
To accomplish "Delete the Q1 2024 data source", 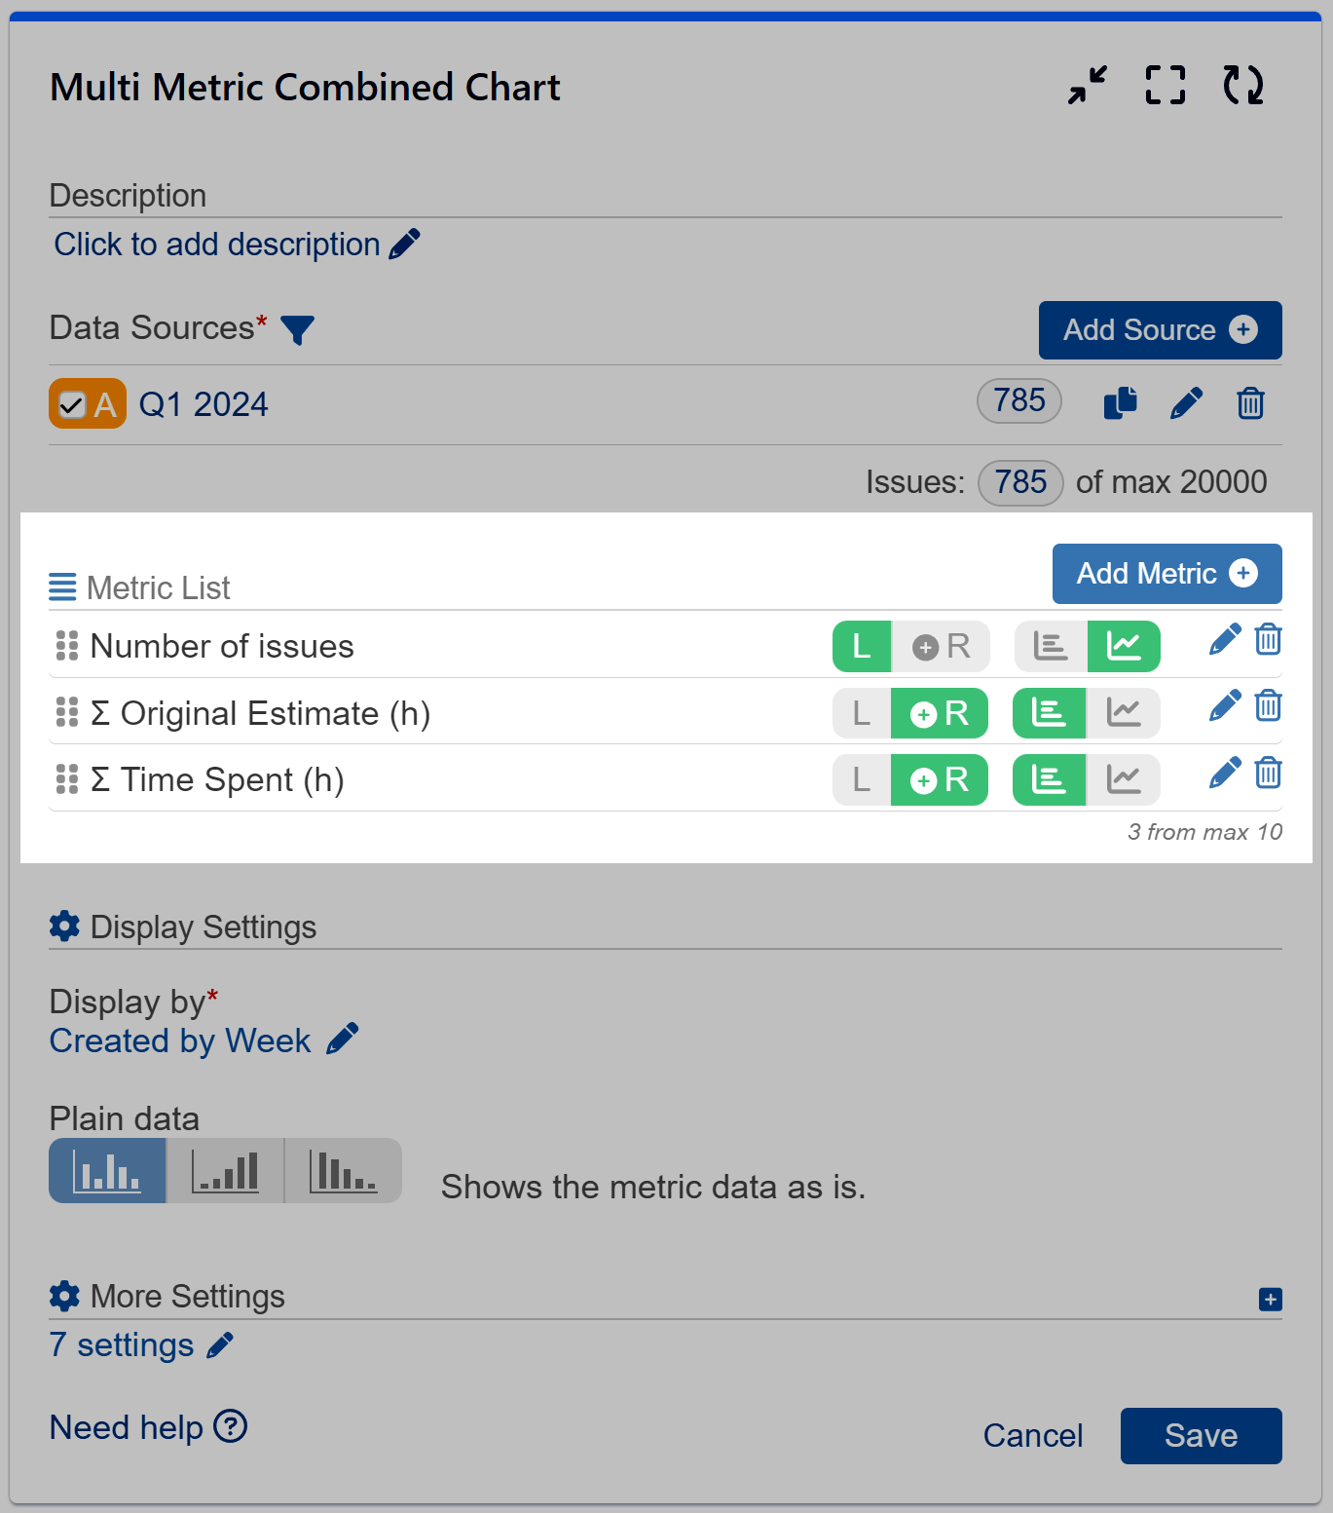I will click(1250, 403).
